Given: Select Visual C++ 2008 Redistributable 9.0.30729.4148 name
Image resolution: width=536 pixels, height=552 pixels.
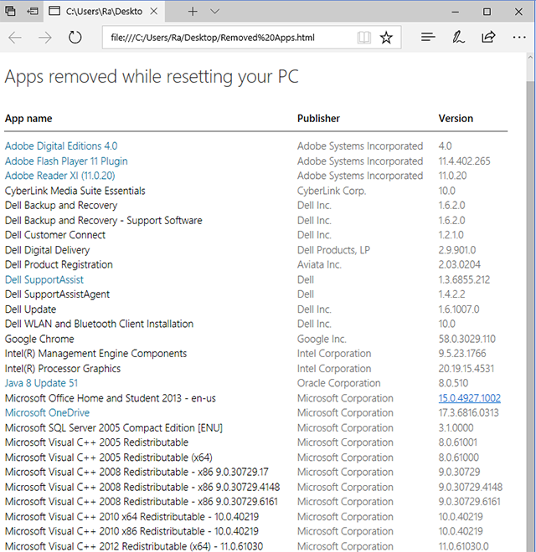Looking at the screenshot, I should pyautogui.click(x=142, y=487).
